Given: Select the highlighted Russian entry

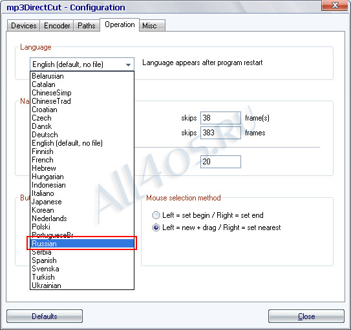Looking at the screenshot, I should [x=82, y=244].
